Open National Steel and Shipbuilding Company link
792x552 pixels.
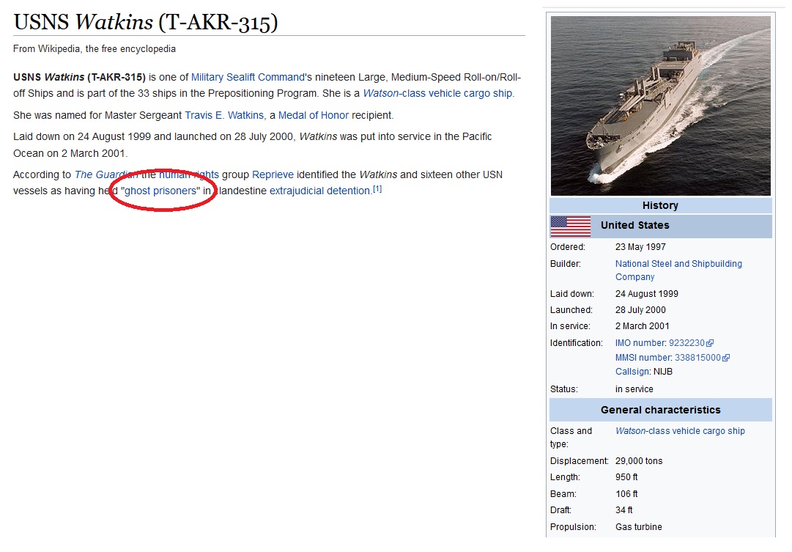(x=678, y=271)
